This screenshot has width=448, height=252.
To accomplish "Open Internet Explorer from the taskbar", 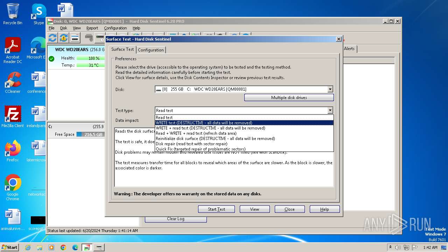I will pyautogui.click(x=28, y=247).
